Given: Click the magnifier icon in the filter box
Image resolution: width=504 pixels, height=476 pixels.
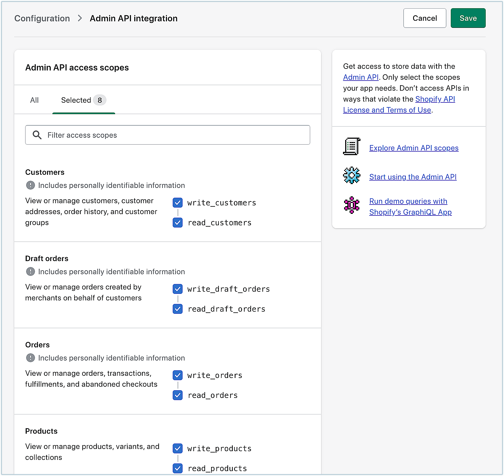Looking at the screenshot, I should [x=37, y=135].
